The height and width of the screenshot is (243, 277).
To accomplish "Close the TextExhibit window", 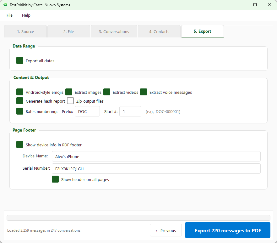I will coord(269,5).
